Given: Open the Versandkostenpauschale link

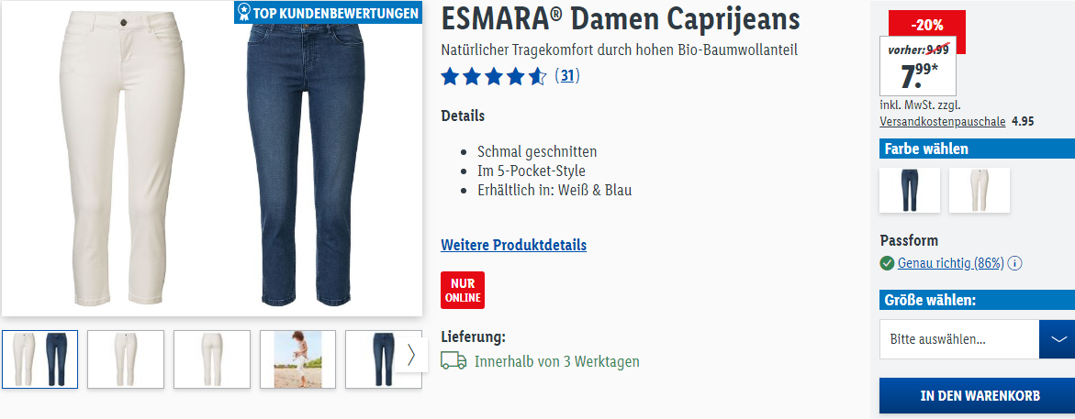Looking at the screenshot, I should (943, 122).
